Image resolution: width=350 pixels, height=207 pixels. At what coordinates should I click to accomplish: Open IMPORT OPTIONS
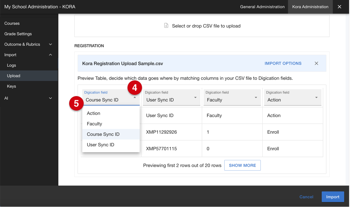tap(283, 63)
